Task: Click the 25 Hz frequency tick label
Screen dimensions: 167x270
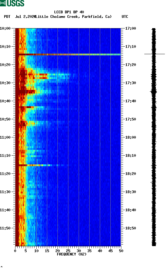Action: tap(68, 251)
